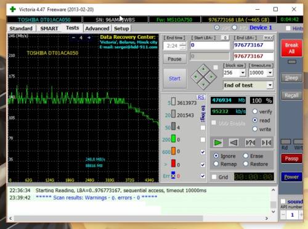Click the up arrow of navigation diamond
308x229 pixels.
click(x=203, y=69)
